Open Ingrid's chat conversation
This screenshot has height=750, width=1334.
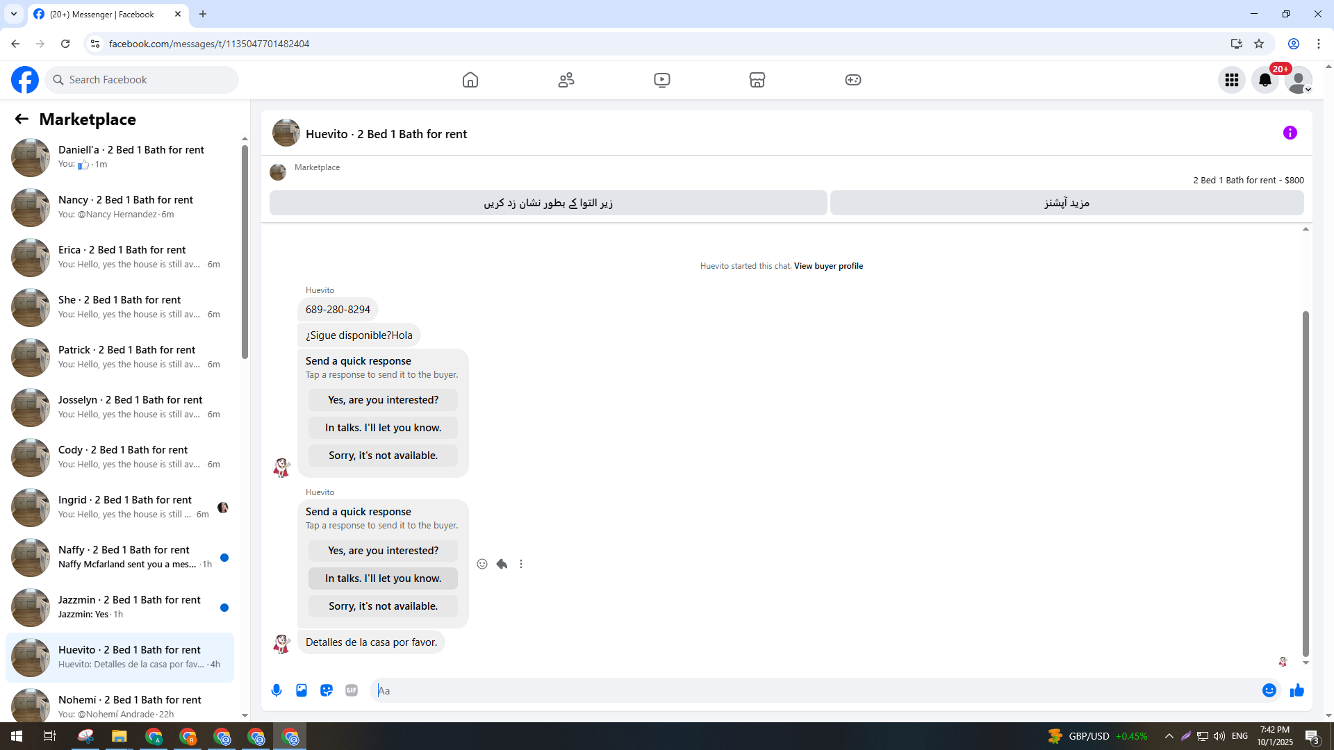pyautogui.click(x=120, y=508)
